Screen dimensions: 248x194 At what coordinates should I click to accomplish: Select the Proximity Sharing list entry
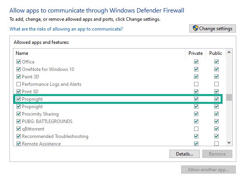click(x=40, y=114)
